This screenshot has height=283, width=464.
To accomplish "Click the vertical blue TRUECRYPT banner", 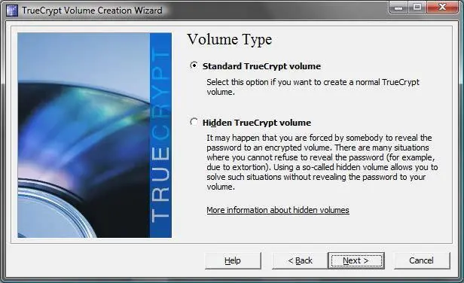I will pyautogui.click(x=160, y=135).
